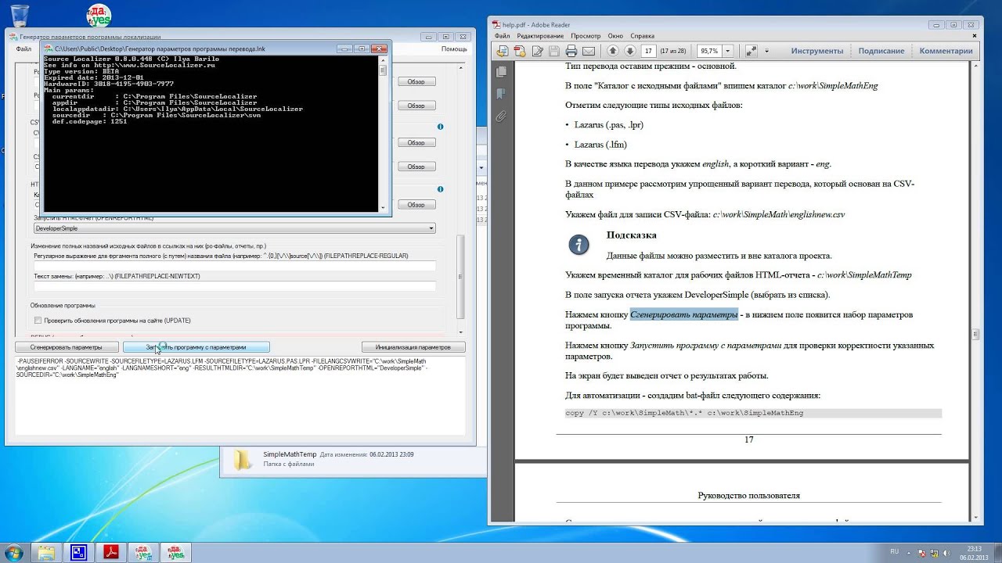The height and width of the screenshot is (563, 1002).
Task: Open the attachments paperclip icon in Adobe Reader
Action: click(x=501, y=117)
